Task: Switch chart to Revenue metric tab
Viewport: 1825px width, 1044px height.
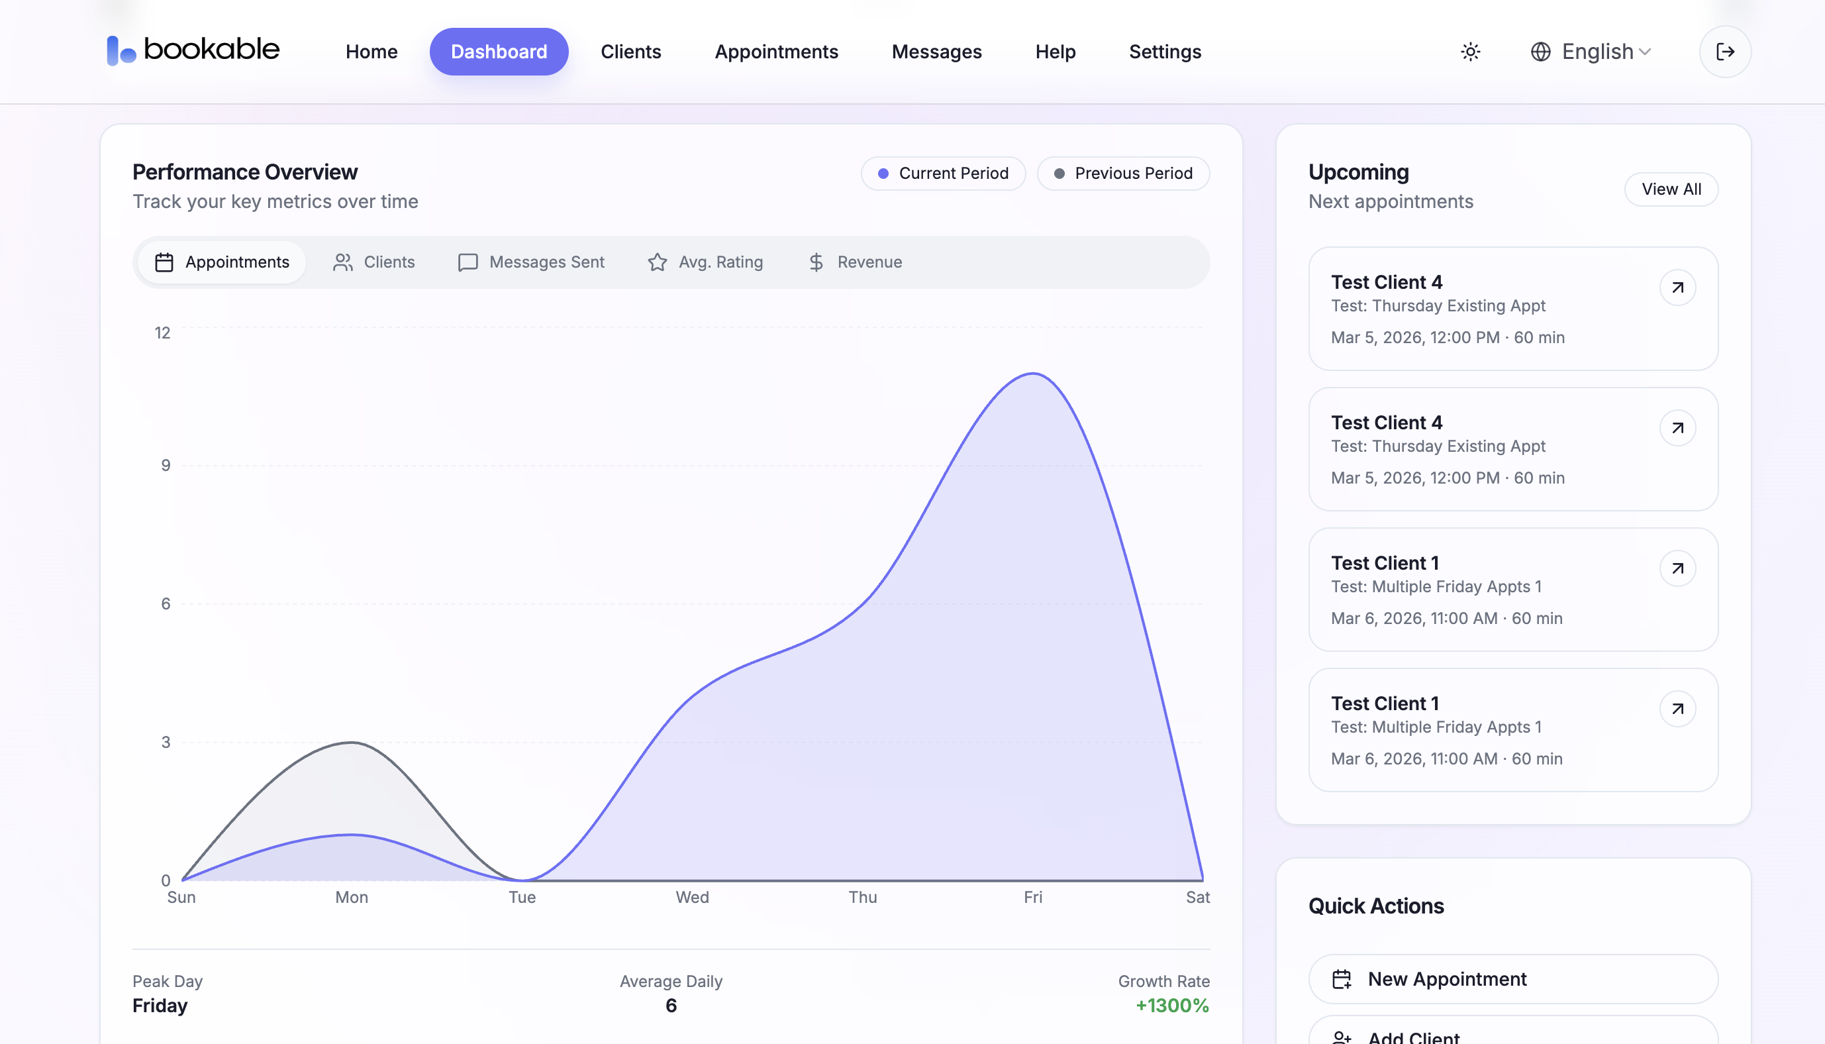Action: 855,262
